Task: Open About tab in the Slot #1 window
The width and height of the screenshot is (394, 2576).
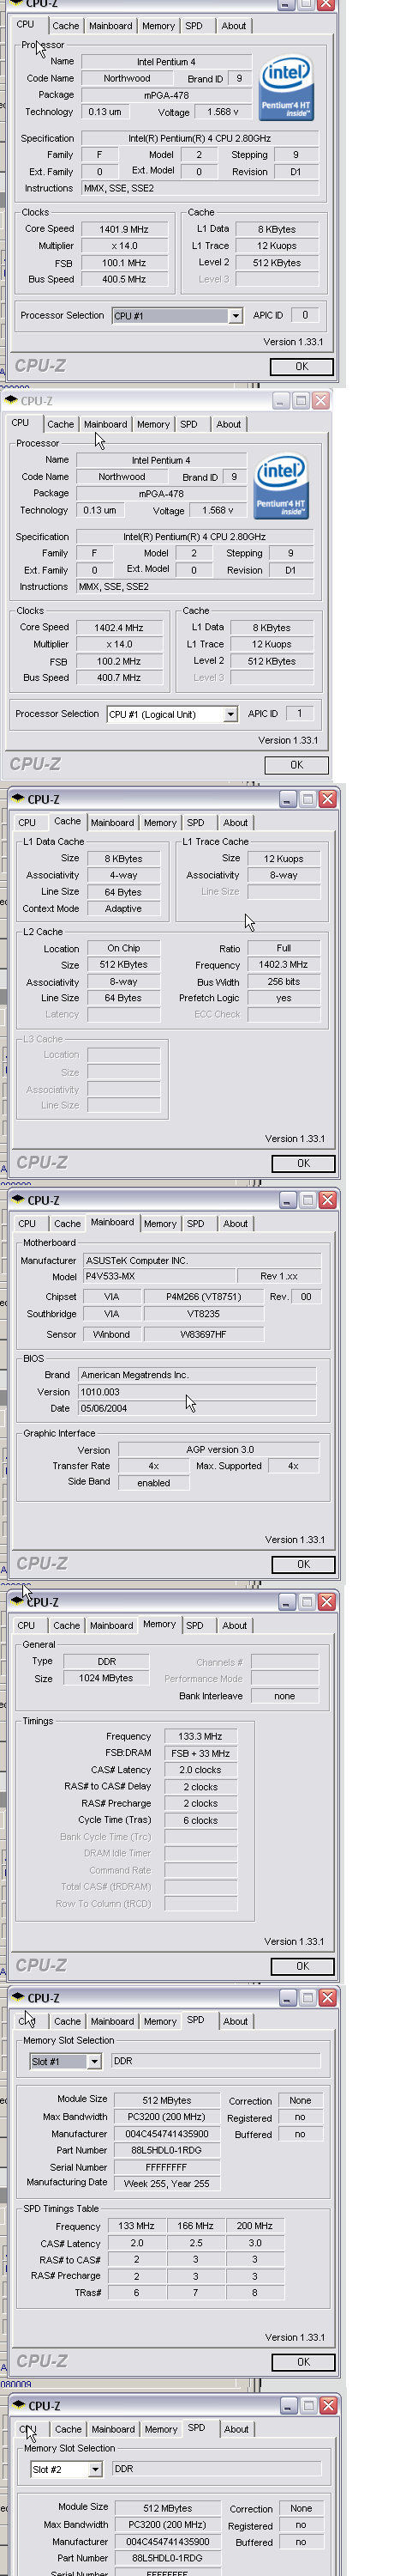Action: [x=236, y=2021]
